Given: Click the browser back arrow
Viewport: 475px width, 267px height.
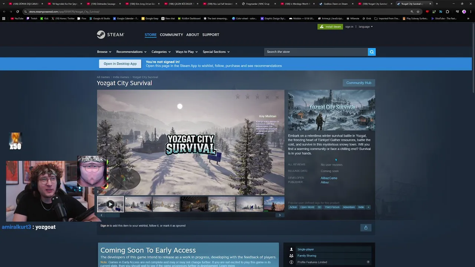Looking at the screenshot, I should [x=4, y=11].
